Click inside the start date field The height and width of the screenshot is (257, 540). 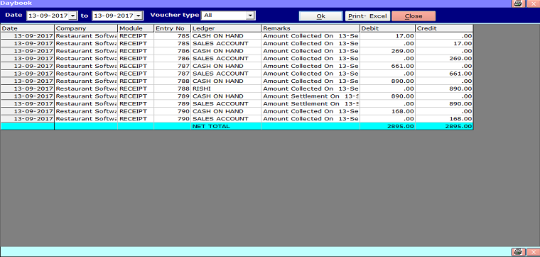(x=48, y=16)
